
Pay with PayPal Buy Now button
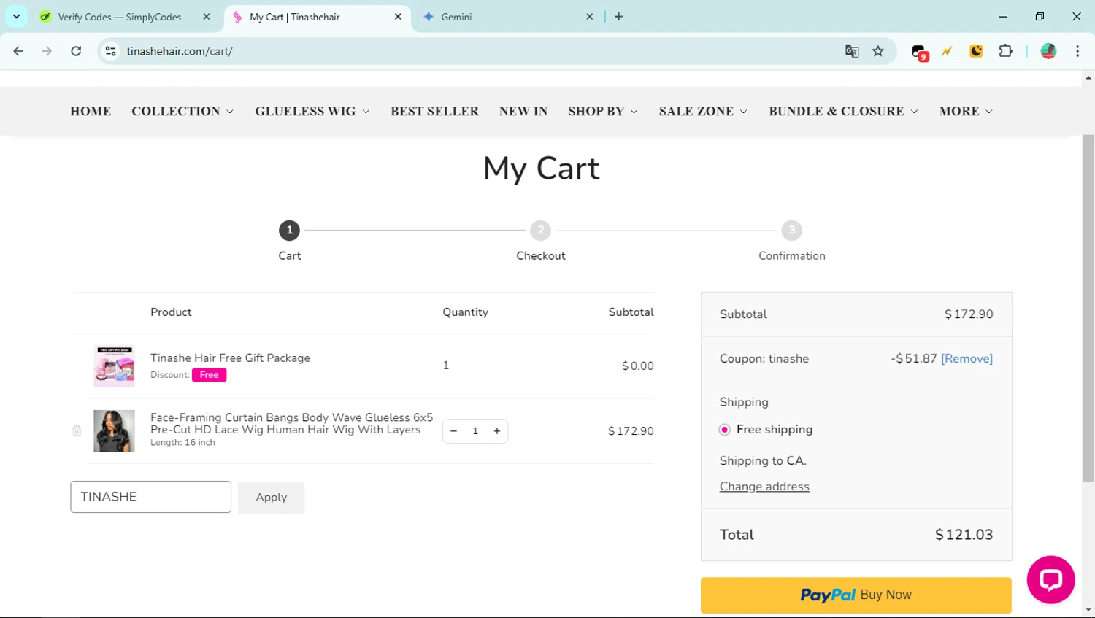856,595
